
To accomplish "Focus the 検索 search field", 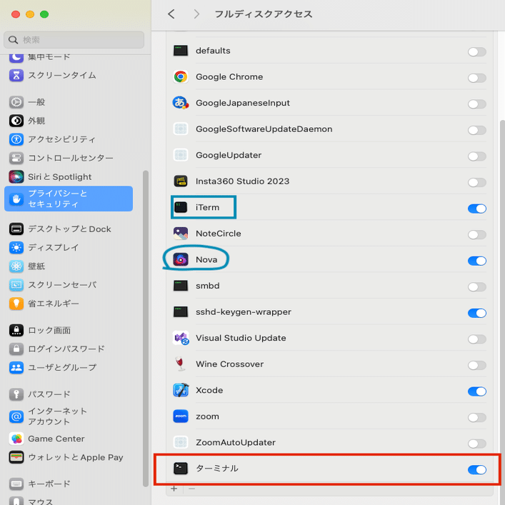I will pos(74,40).
